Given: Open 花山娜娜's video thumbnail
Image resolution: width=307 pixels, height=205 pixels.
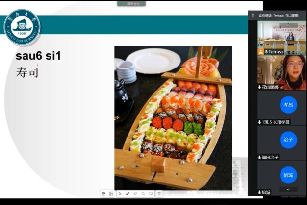Looking at the screenshot, I should [x=281, y=73].
